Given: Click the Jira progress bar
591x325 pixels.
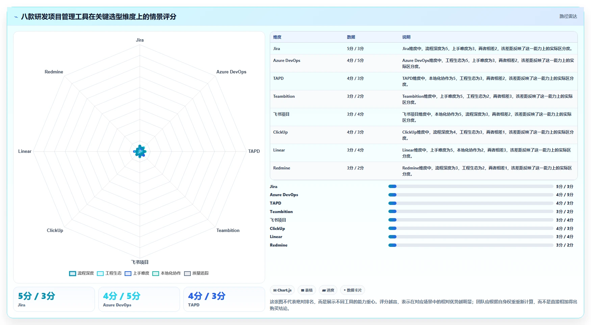Looking at the screenshot, I should pyautogui.click(x=471, y=186).
